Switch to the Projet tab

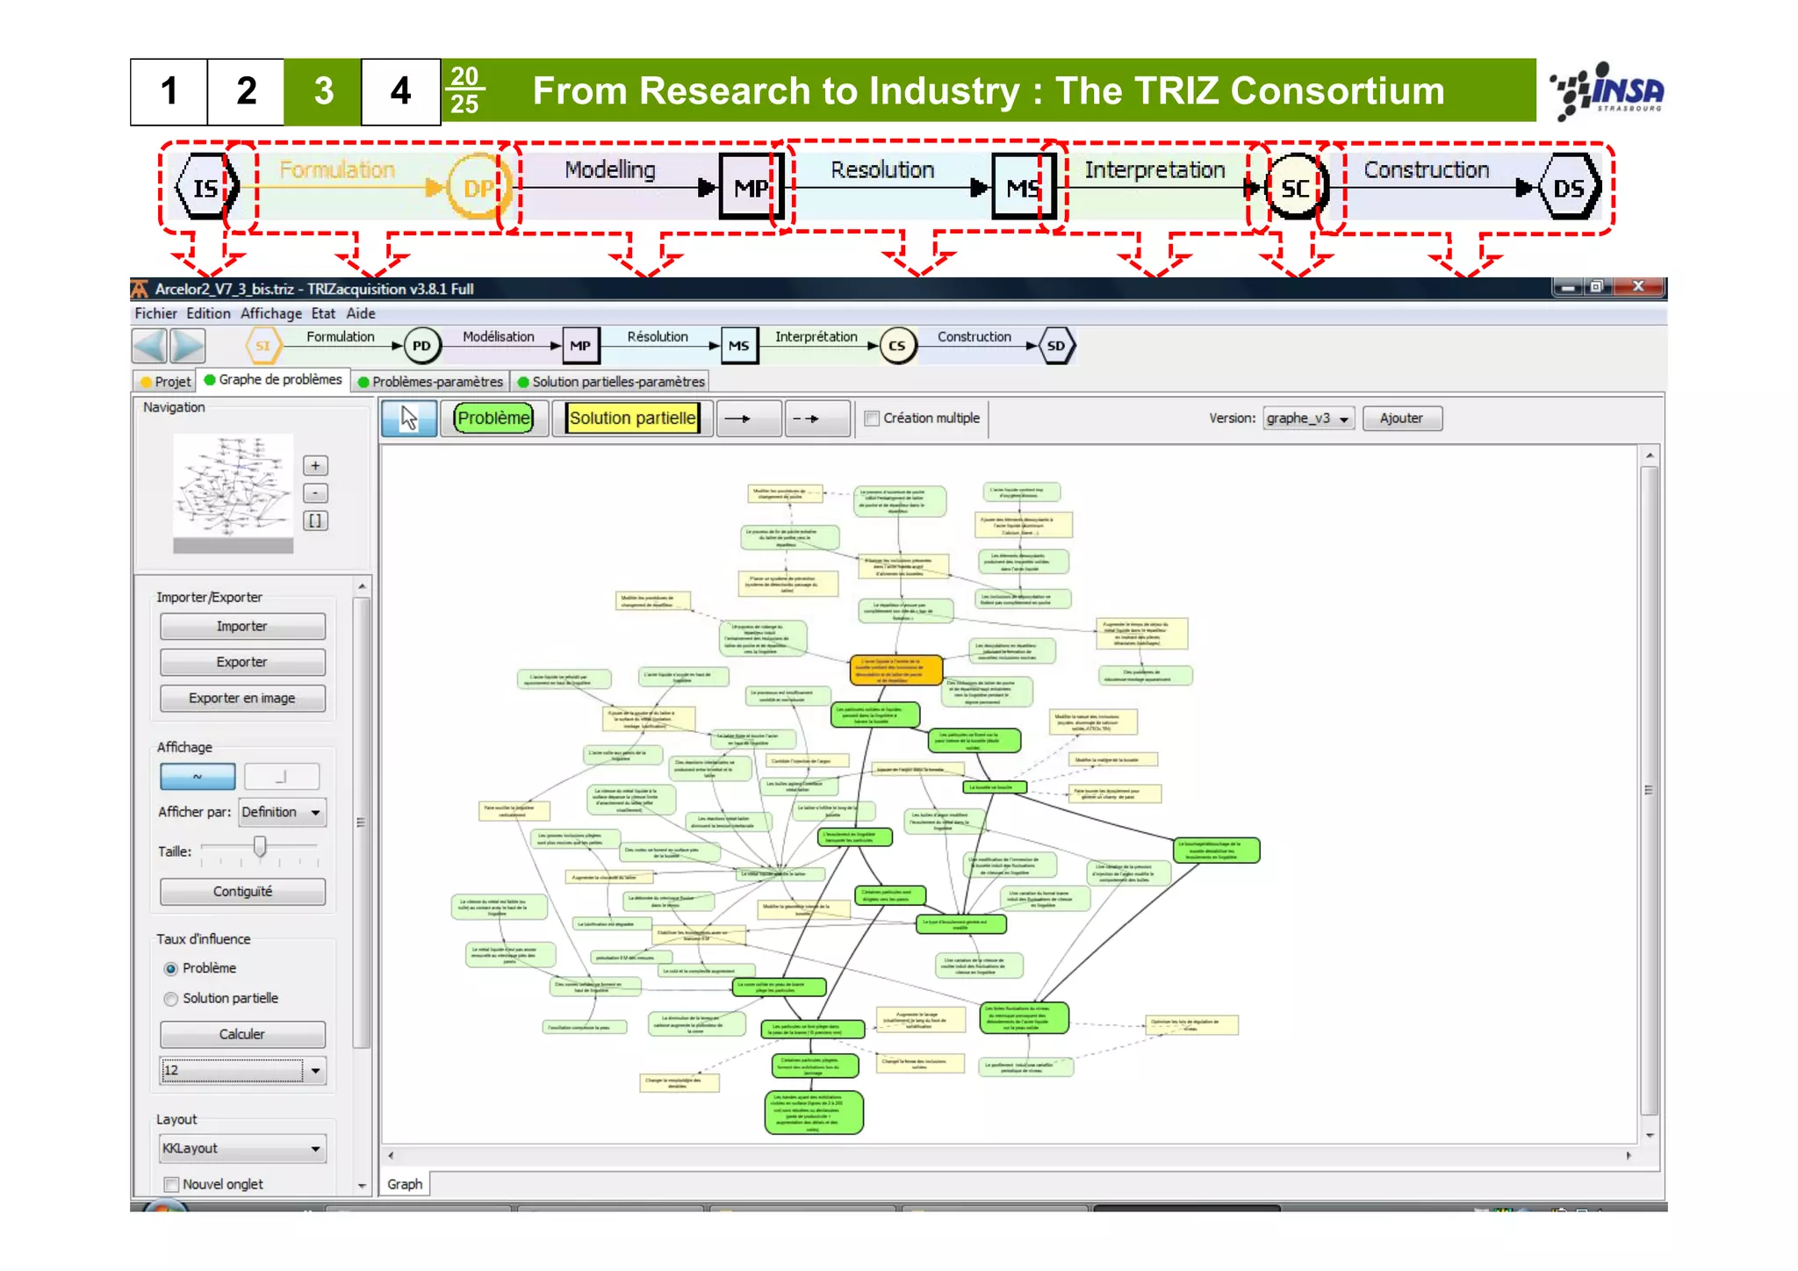[x=165, y=381]
